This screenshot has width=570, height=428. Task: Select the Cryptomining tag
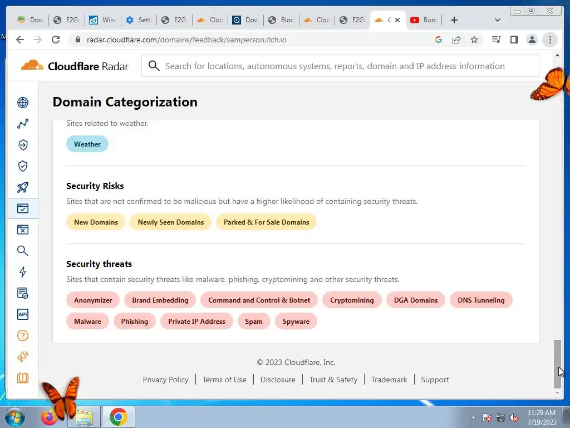click(352, 300)
